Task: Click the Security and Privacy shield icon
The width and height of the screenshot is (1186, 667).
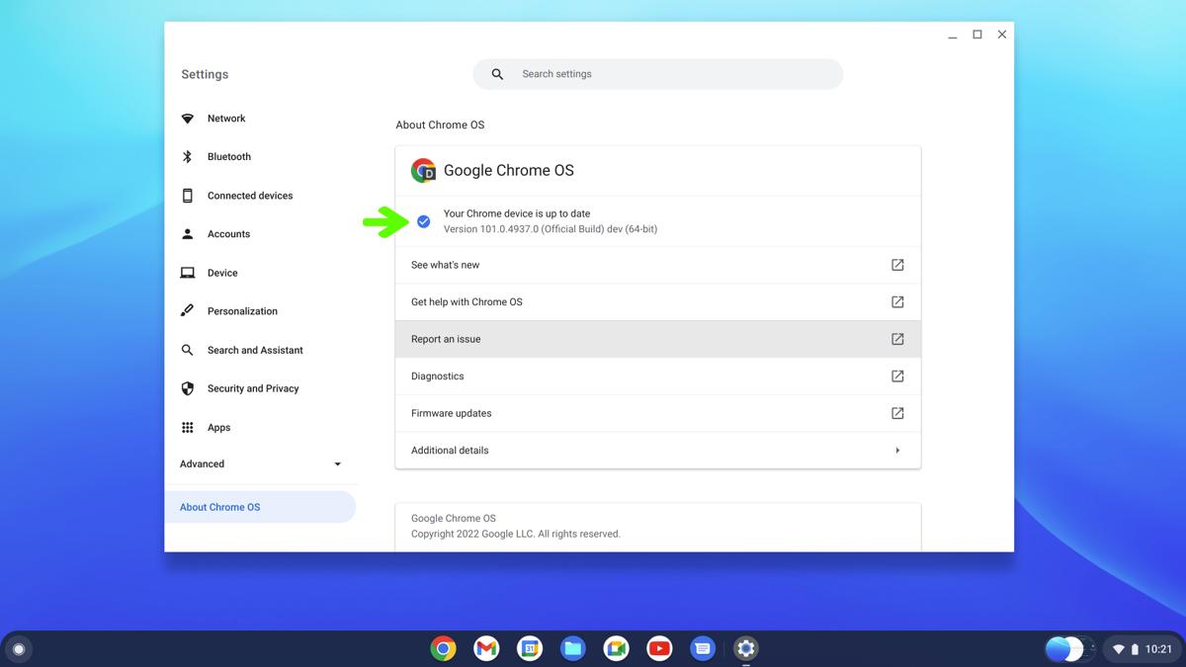Action: tap(188, 387)
